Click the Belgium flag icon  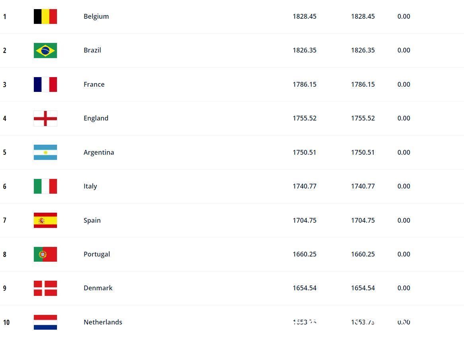coord(45,16)
